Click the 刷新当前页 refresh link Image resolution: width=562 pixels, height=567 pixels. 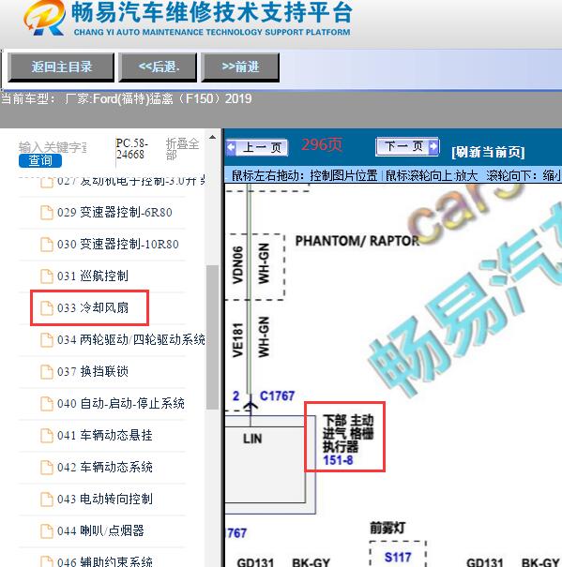488,152
